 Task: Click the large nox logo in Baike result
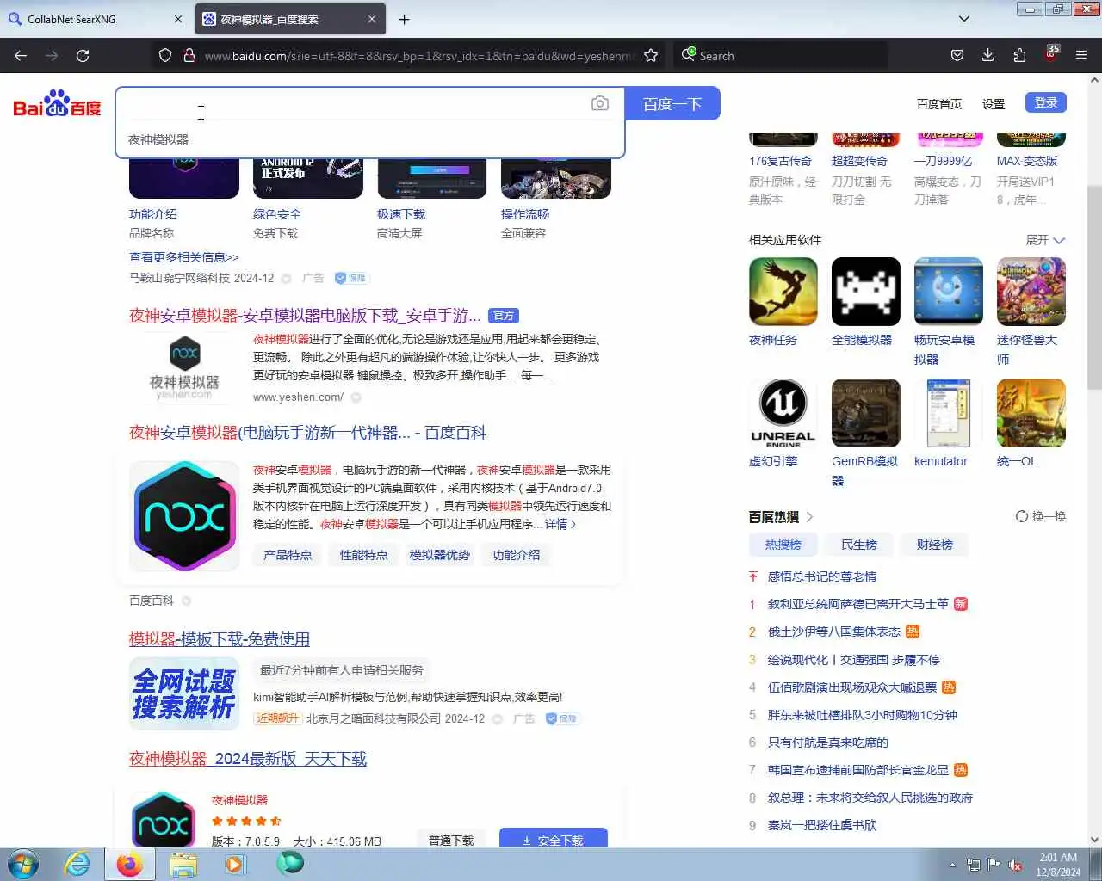click(x=184, y=516)
